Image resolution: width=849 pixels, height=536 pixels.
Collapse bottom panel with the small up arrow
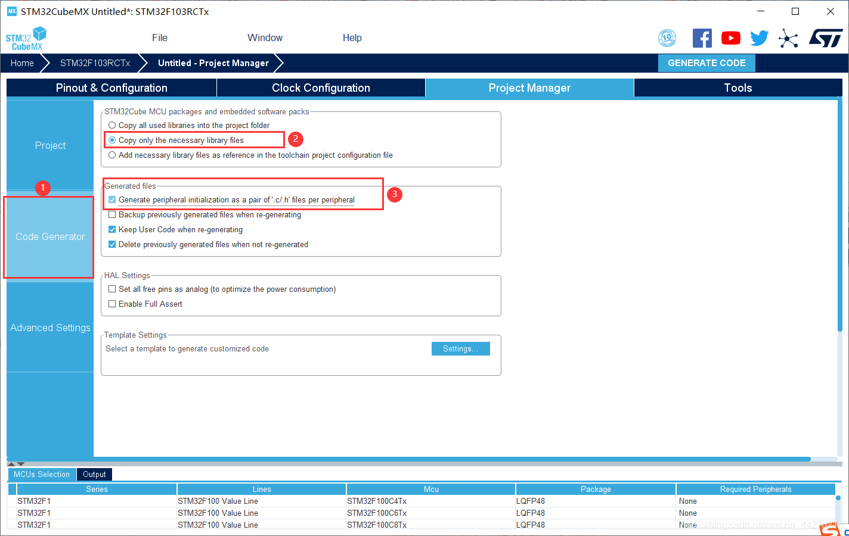11,464
